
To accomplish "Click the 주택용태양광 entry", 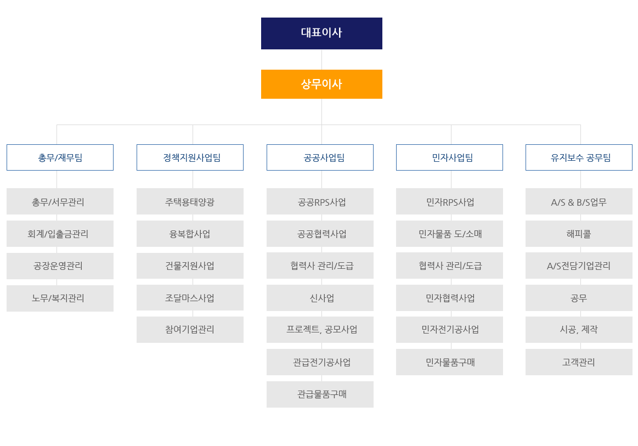I will pos(190,201).
